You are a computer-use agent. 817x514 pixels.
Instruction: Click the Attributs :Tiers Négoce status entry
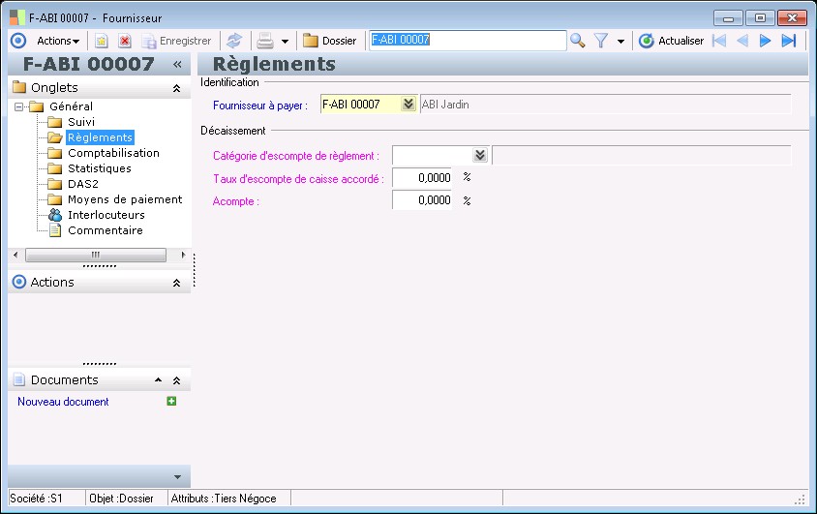tap(224, 499)
